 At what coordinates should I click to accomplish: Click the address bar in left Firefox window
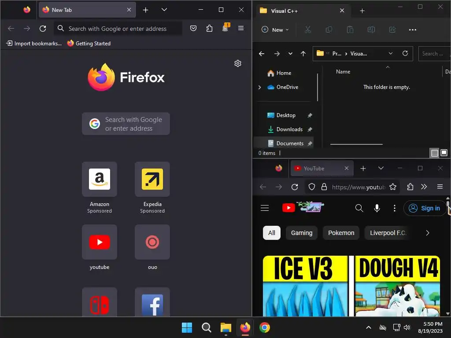118,29
